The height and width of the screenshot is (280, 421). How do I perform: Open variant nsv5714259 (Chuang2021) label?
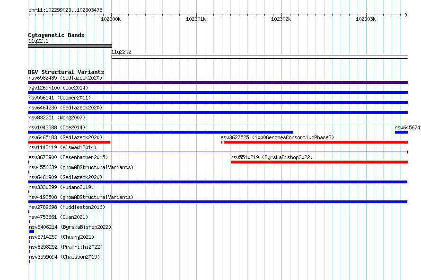click(61, 237)
